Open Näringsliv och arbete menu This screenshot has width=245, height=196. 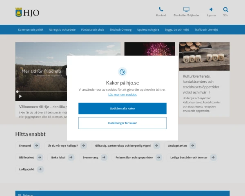pos(62,30)
